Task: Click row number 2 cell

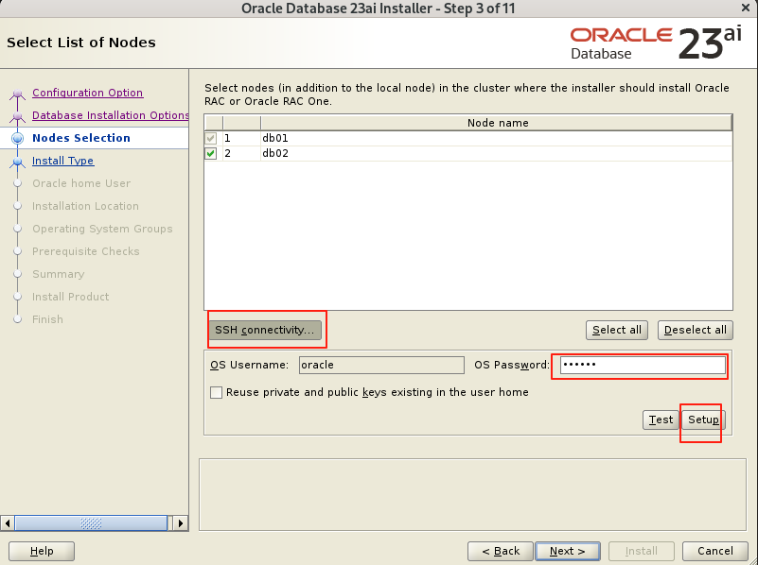Action: coord(241,153)
